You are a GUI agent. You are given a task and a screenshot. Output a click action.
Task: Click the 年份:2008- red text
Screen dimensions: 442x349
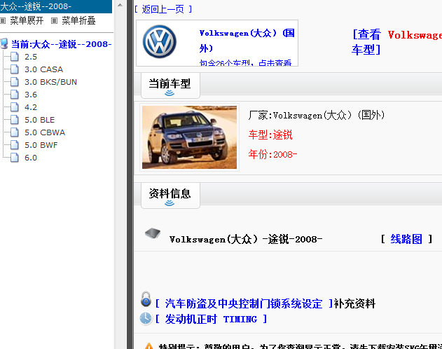click(272, 154)
